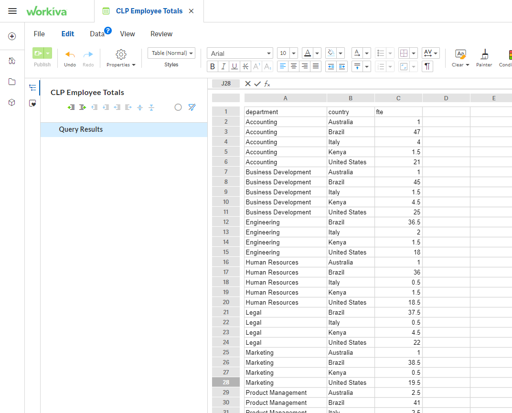The width and height of the screenshot is (512, 413).
Task: Click the 'fte' header cell
Action: 398,112
